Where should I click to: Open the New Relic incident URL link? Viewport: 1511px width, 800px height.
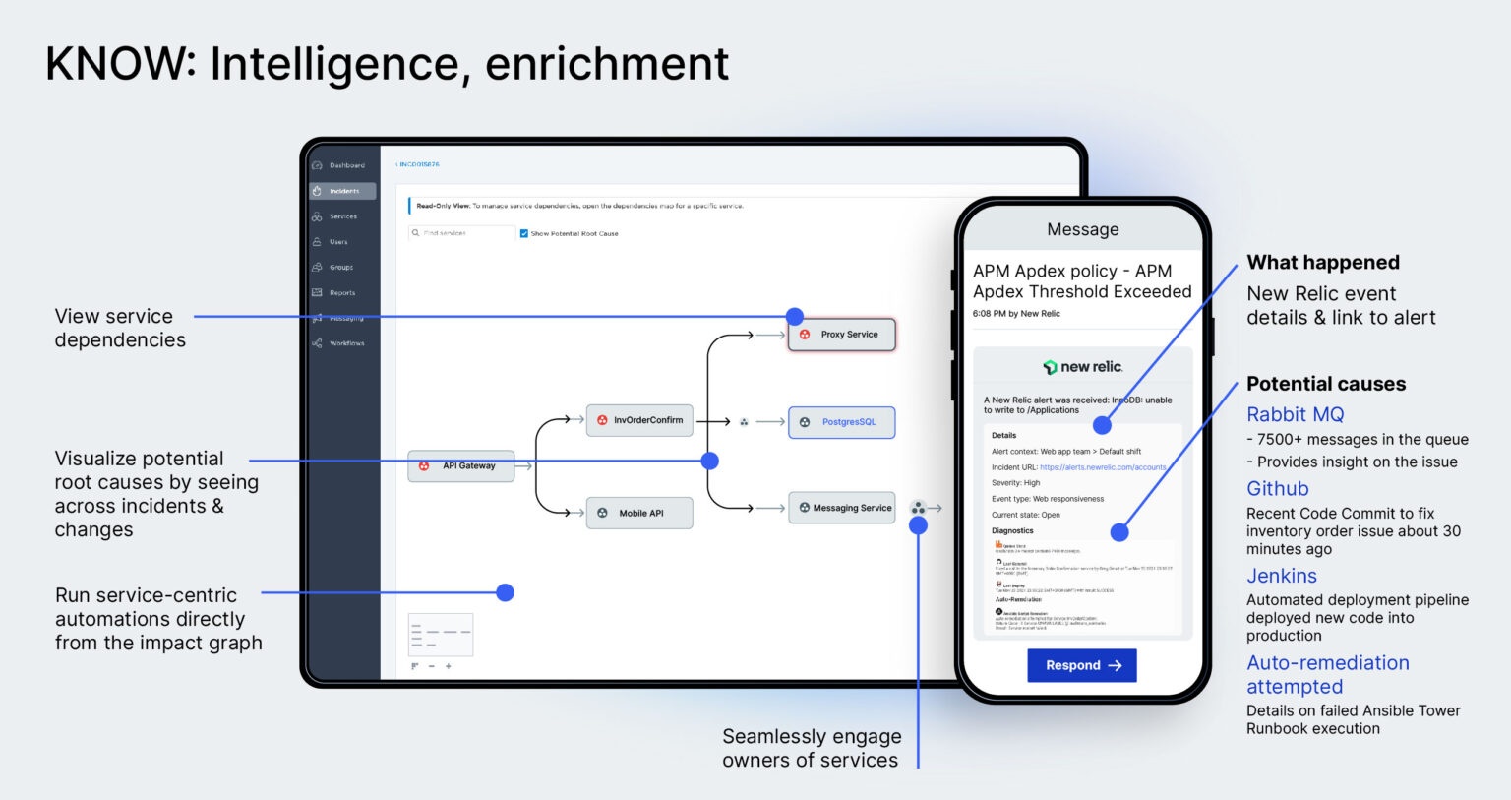click(x=1102, y=467)
